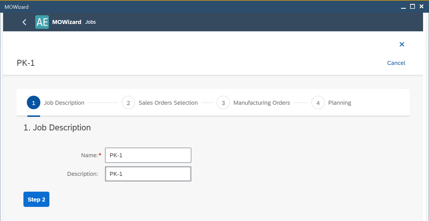Open the Job Description wizard step label

(x=64, y=103)
